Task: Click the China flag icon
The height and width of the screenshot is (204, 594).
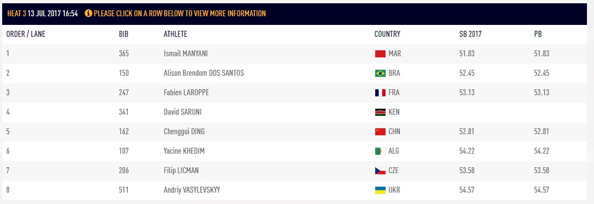Action: tap(380, 131)
